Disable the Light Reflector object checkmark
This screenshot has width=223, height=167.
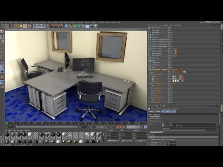171,63
